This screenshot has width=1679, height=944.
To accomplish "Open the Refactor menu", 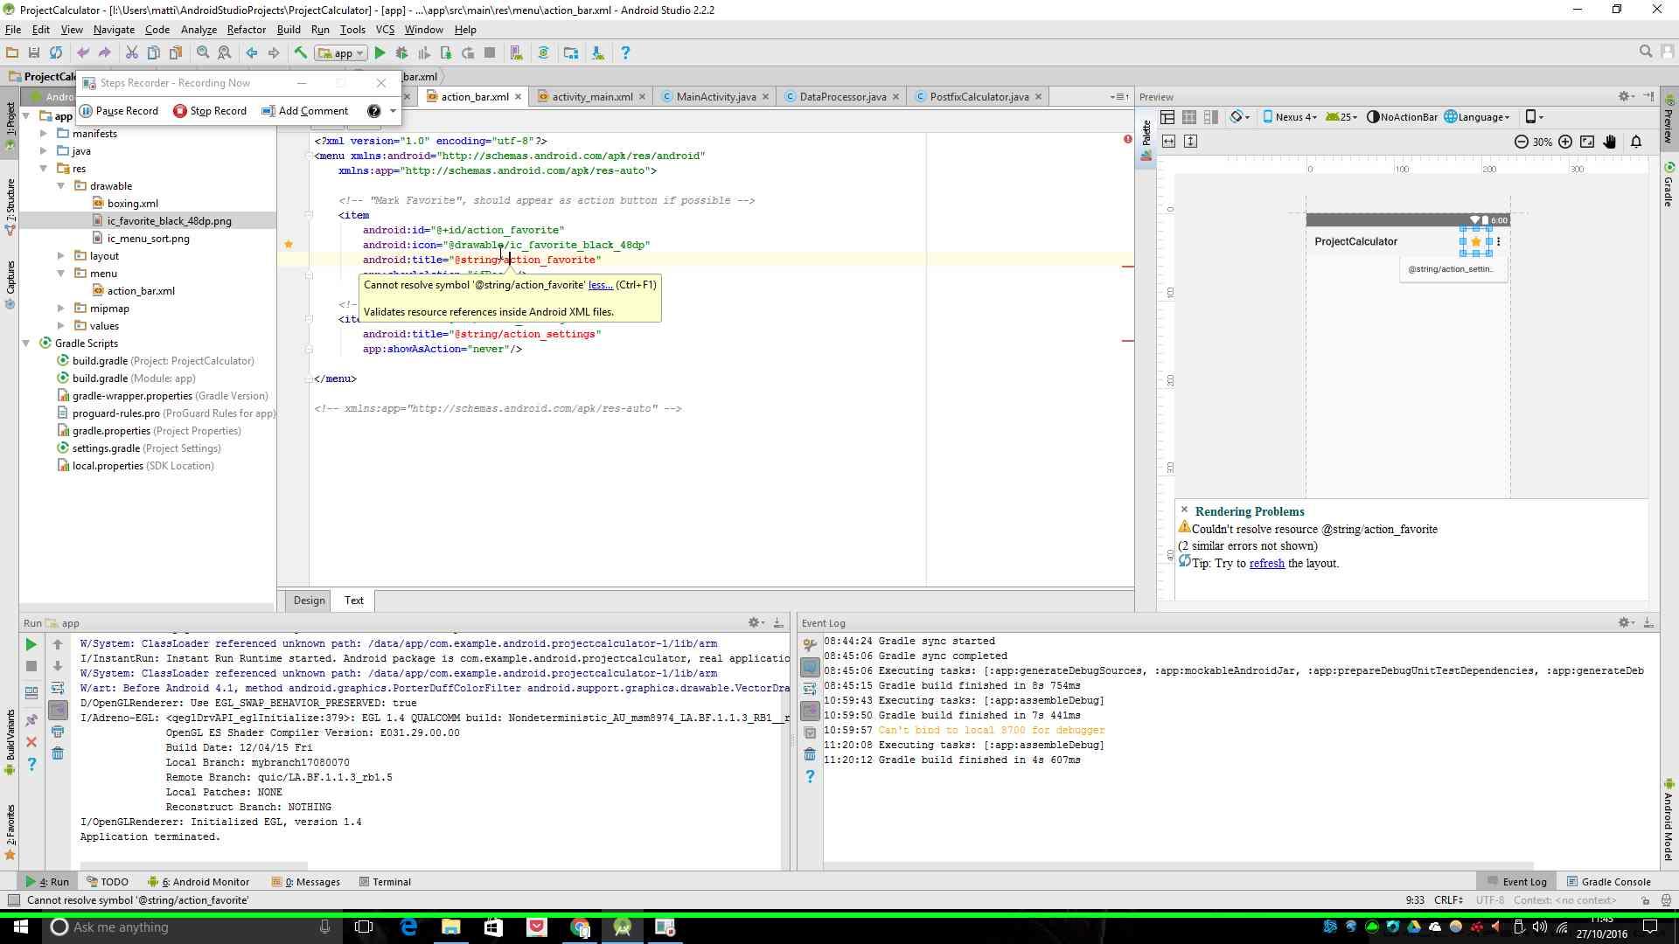I will (246, 30).
